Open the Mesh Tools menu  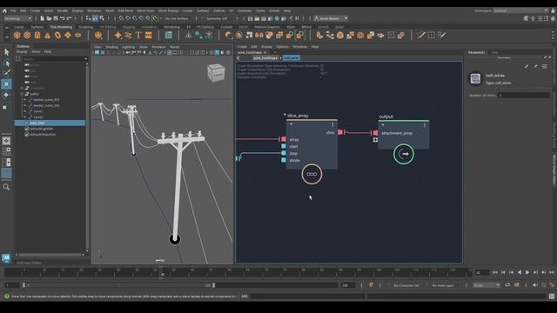[145, 10]
